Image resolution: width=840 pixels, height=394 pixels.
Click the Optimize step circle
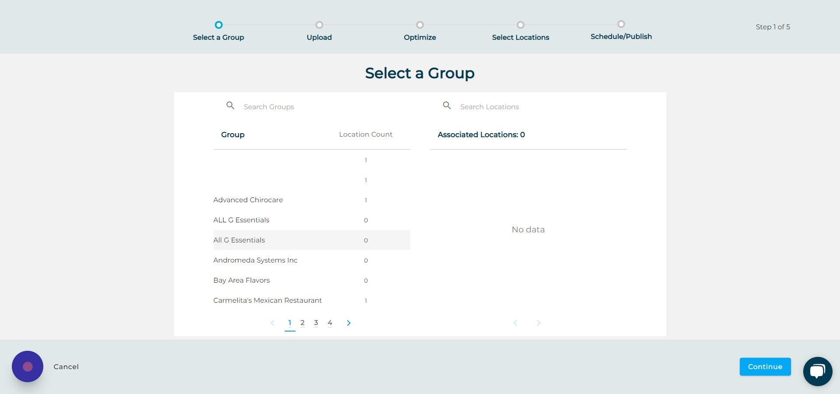[x=420, y=25]
